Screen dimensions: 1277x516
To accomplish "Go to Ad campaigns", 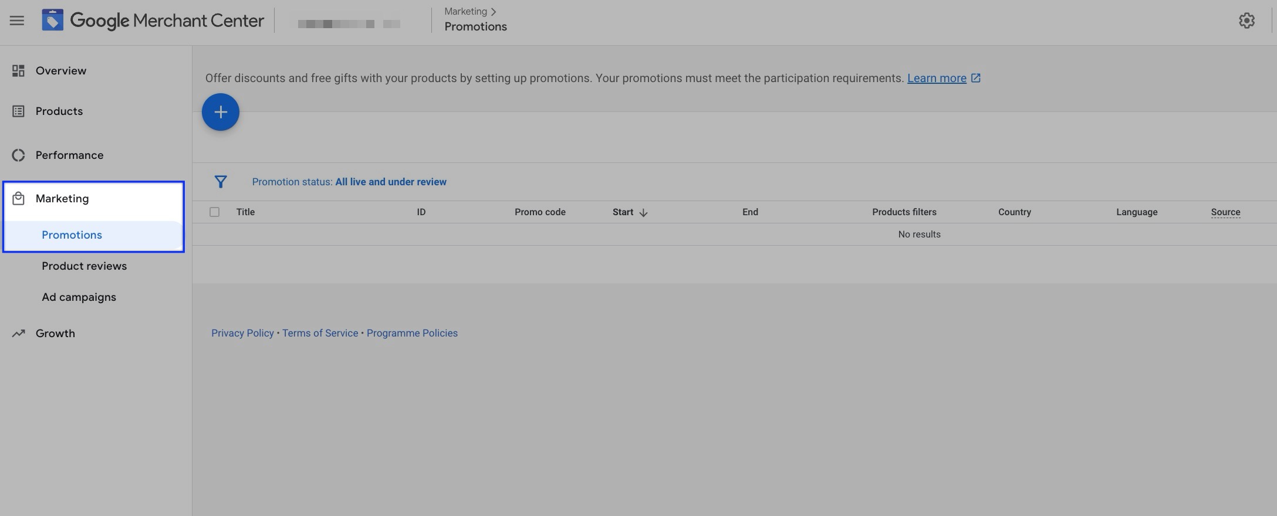I will click(79, 297).
